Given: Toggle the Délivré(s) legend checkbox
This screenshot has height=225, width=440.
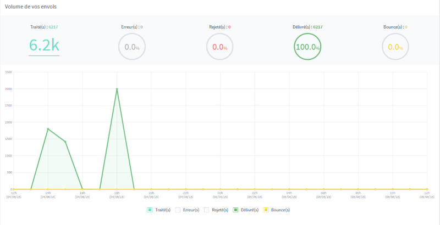Looking at the screenshot, I should 235,210.
